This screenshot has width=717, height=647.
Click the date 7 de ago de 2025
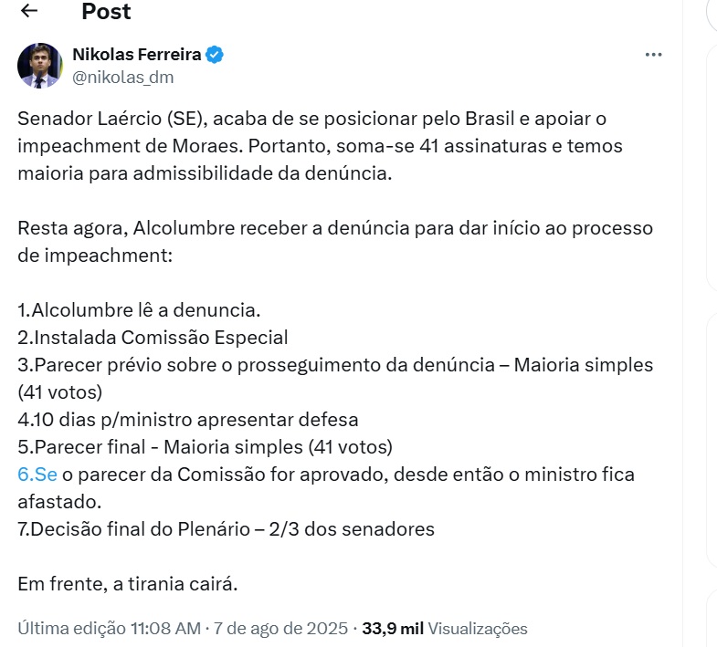pos(280,628)
